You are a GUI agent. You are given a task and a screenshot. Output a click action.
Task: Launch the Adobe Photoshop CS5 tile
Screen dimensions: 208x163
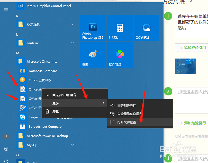(93, 28)
